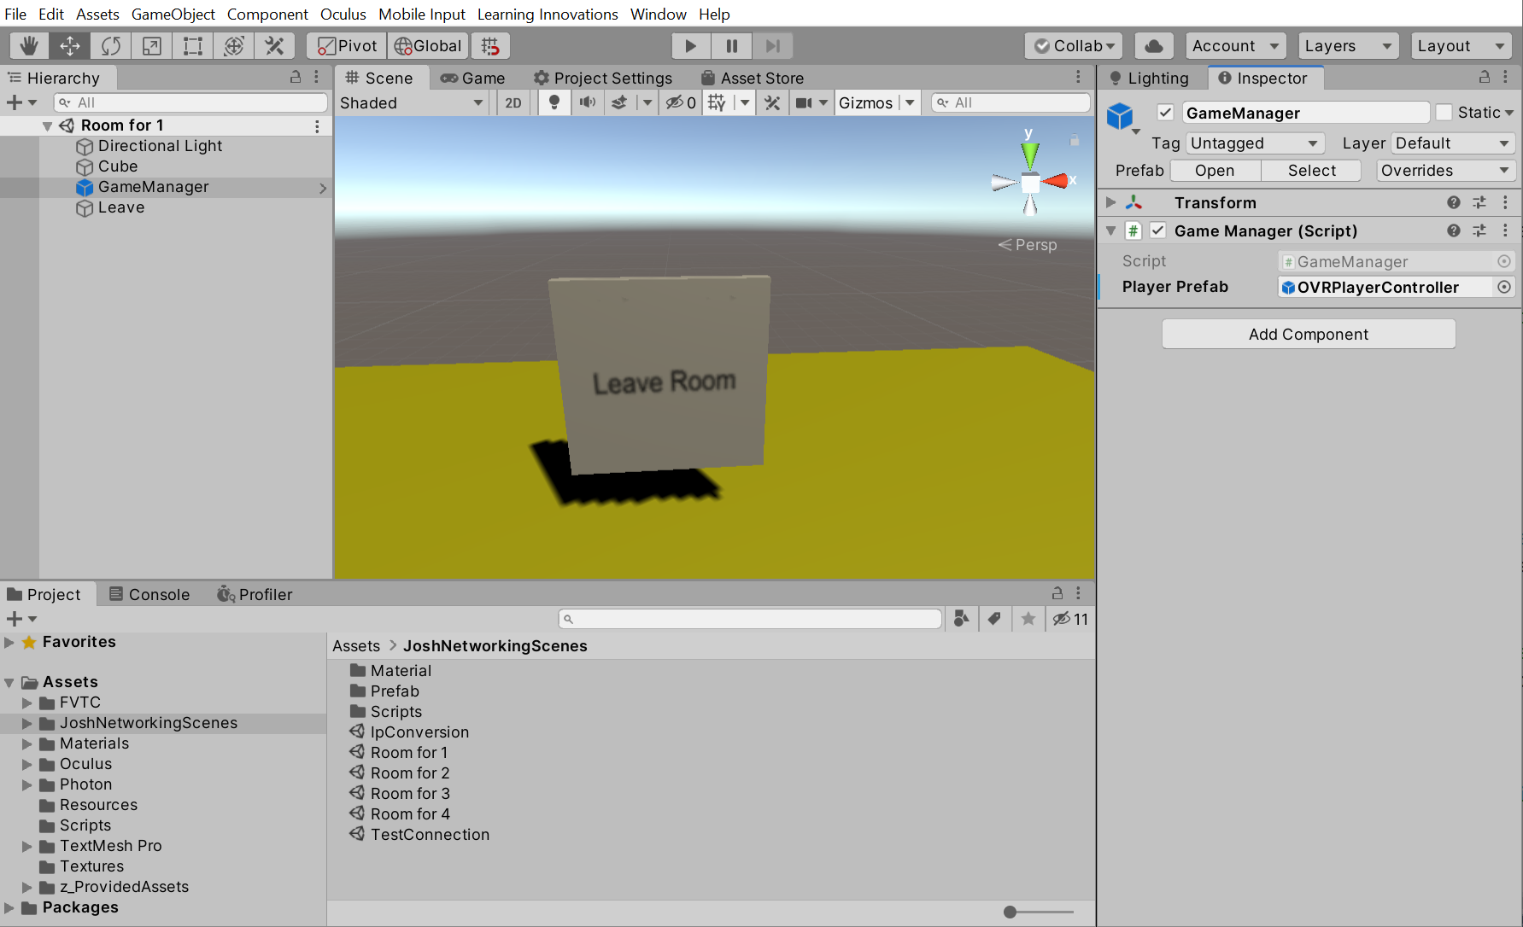Pick object for Player Prefab field
This screenshot has width=1523, height=927.
coord(1504,287)
